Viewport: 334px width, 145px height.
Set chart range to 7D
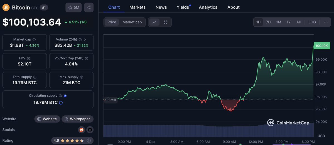268,22
